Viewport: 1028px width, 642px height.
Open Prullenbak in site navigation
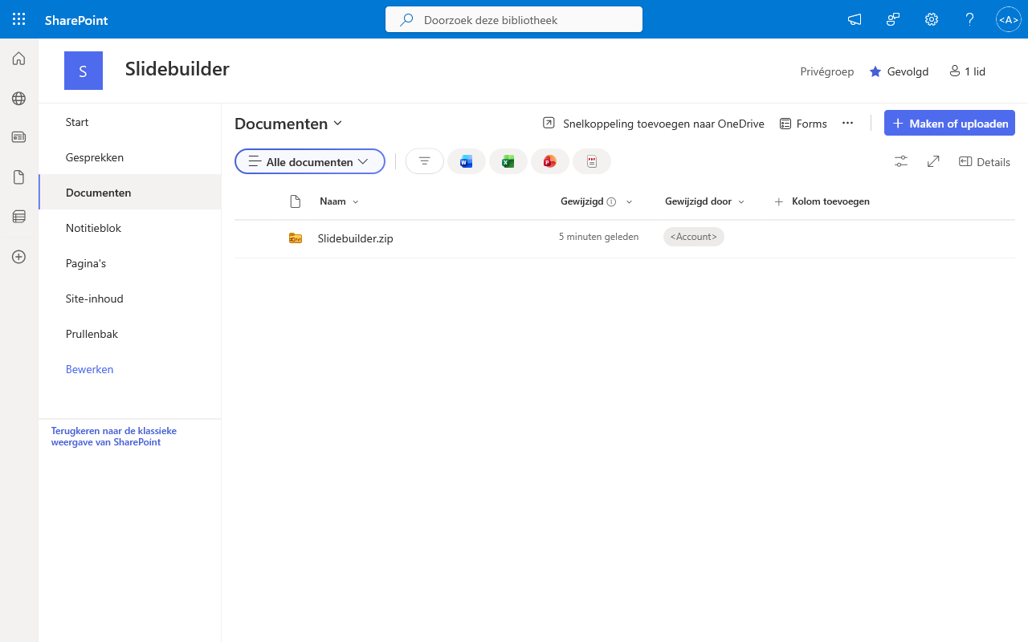(x=130, y=334)
